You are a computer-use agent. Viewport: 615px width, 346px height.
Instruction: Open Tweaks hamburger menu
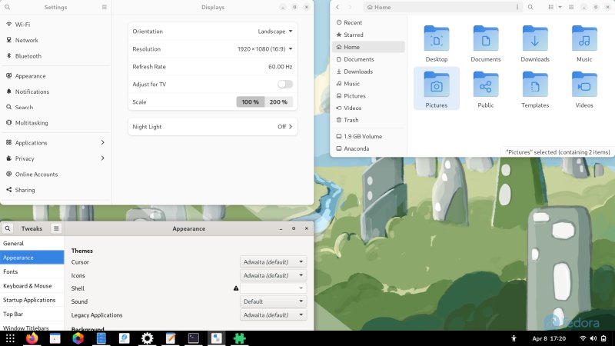(x=56, y=228)
